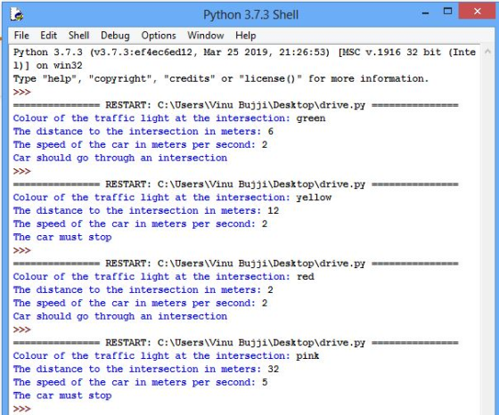The height and width of the screenshot is (415, 499).
Task: Open the Shell menu
Action: [x=78, y=36]
